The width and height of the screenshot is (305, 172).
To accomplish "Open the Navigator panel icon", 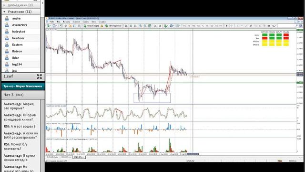I will pyautogui.click(x=70, y=26).
